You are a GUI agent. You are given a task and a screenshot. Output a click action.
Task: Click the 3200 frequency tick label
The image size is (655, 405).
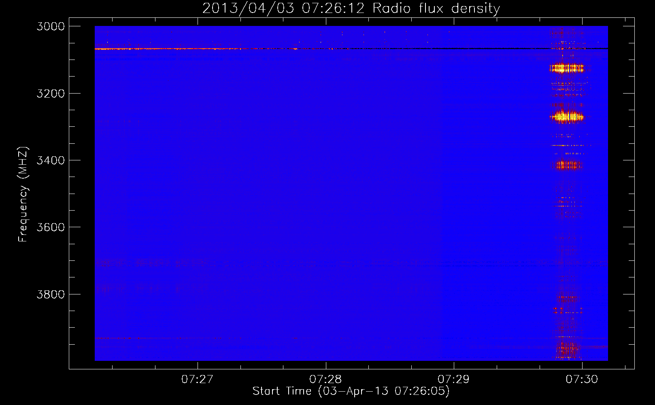pyautogui.click(x=51, y=94)
